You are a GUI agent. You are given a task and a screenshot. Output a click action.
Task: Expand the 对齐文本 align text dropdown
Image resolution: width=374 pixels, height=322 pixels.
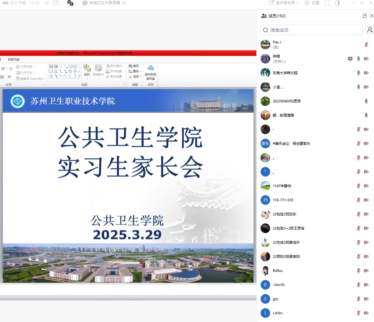click(25, 73)
